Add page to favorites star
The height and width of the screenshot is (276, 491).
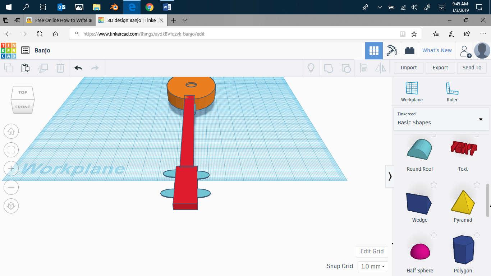[x=414, y=34]
